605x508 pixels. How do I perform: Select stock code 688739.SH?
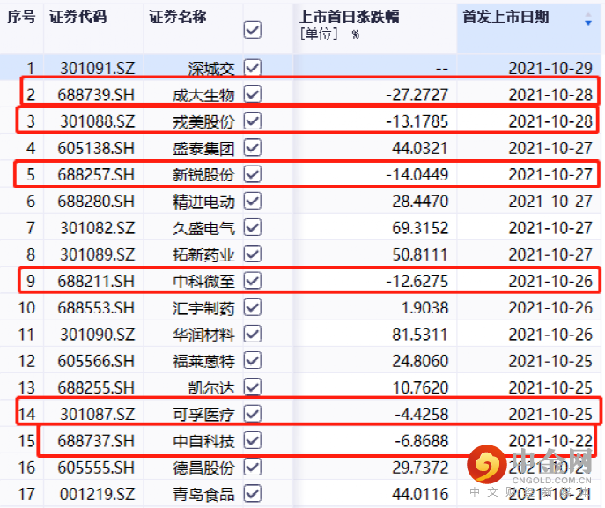pos(96,95)
